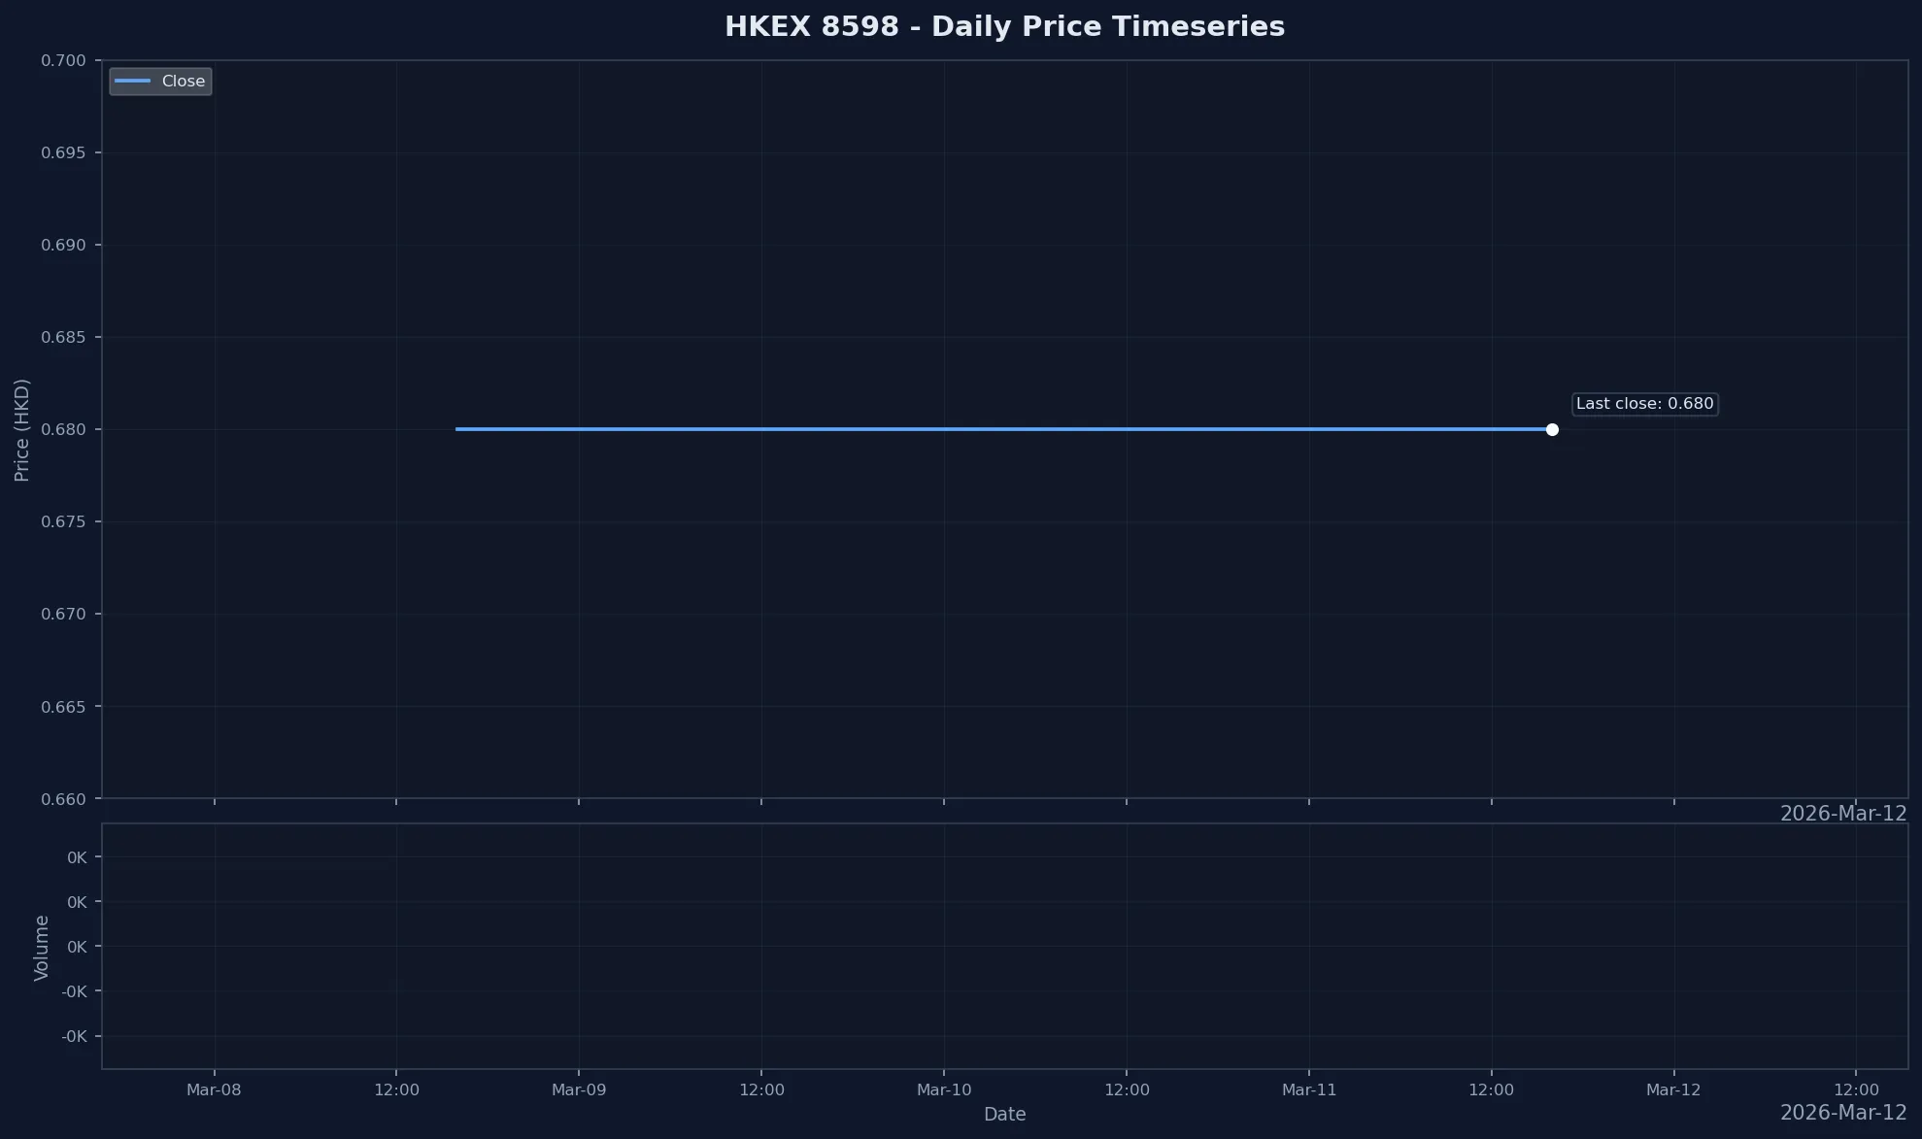Toggle the Close series visibility via legend
Image resolution: width=1922 pixels, height=1139 pixels.
[x=160, y=82]
